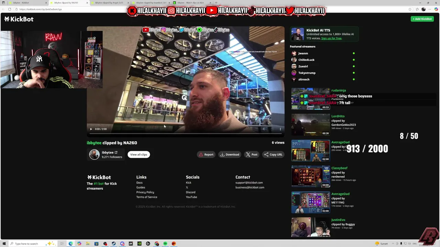Open a new browser tab

click(216, 3)
